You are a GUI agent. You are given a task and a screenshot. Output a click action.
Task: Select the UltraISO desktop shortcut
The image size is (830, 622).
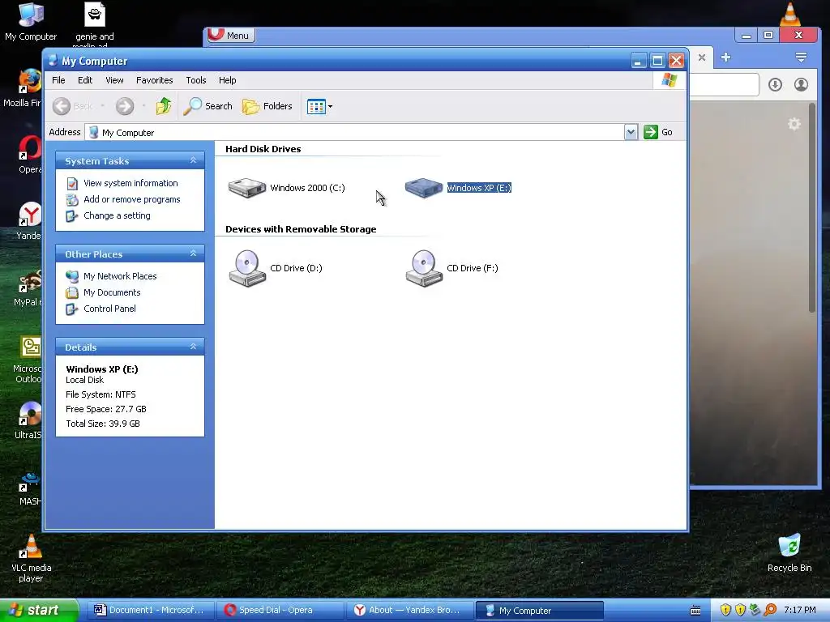(28, 420)
